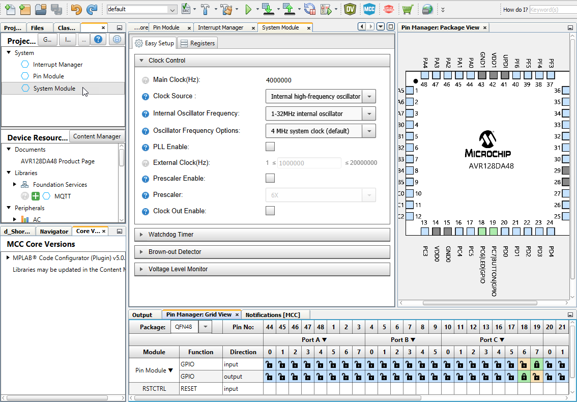Click the Undo arrow in toolbar

click(x=76, y=9)
